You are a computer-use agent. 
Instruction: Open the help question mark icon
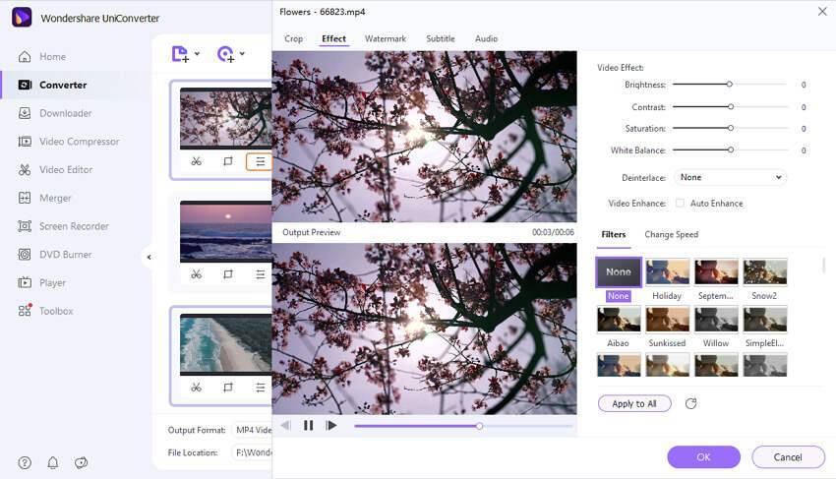tap(25, 462)
